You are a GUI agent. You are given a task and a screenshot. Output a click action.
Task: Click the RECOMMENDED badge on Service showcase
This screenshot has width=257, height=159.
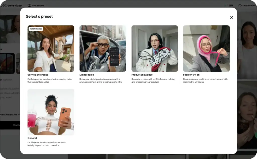tap(36, 29)
